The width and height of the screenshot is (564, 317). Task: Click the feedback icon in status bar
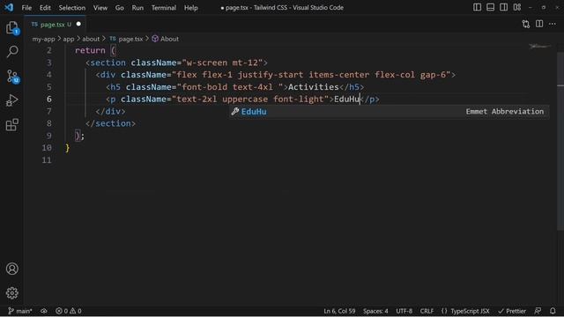(538, 311)
